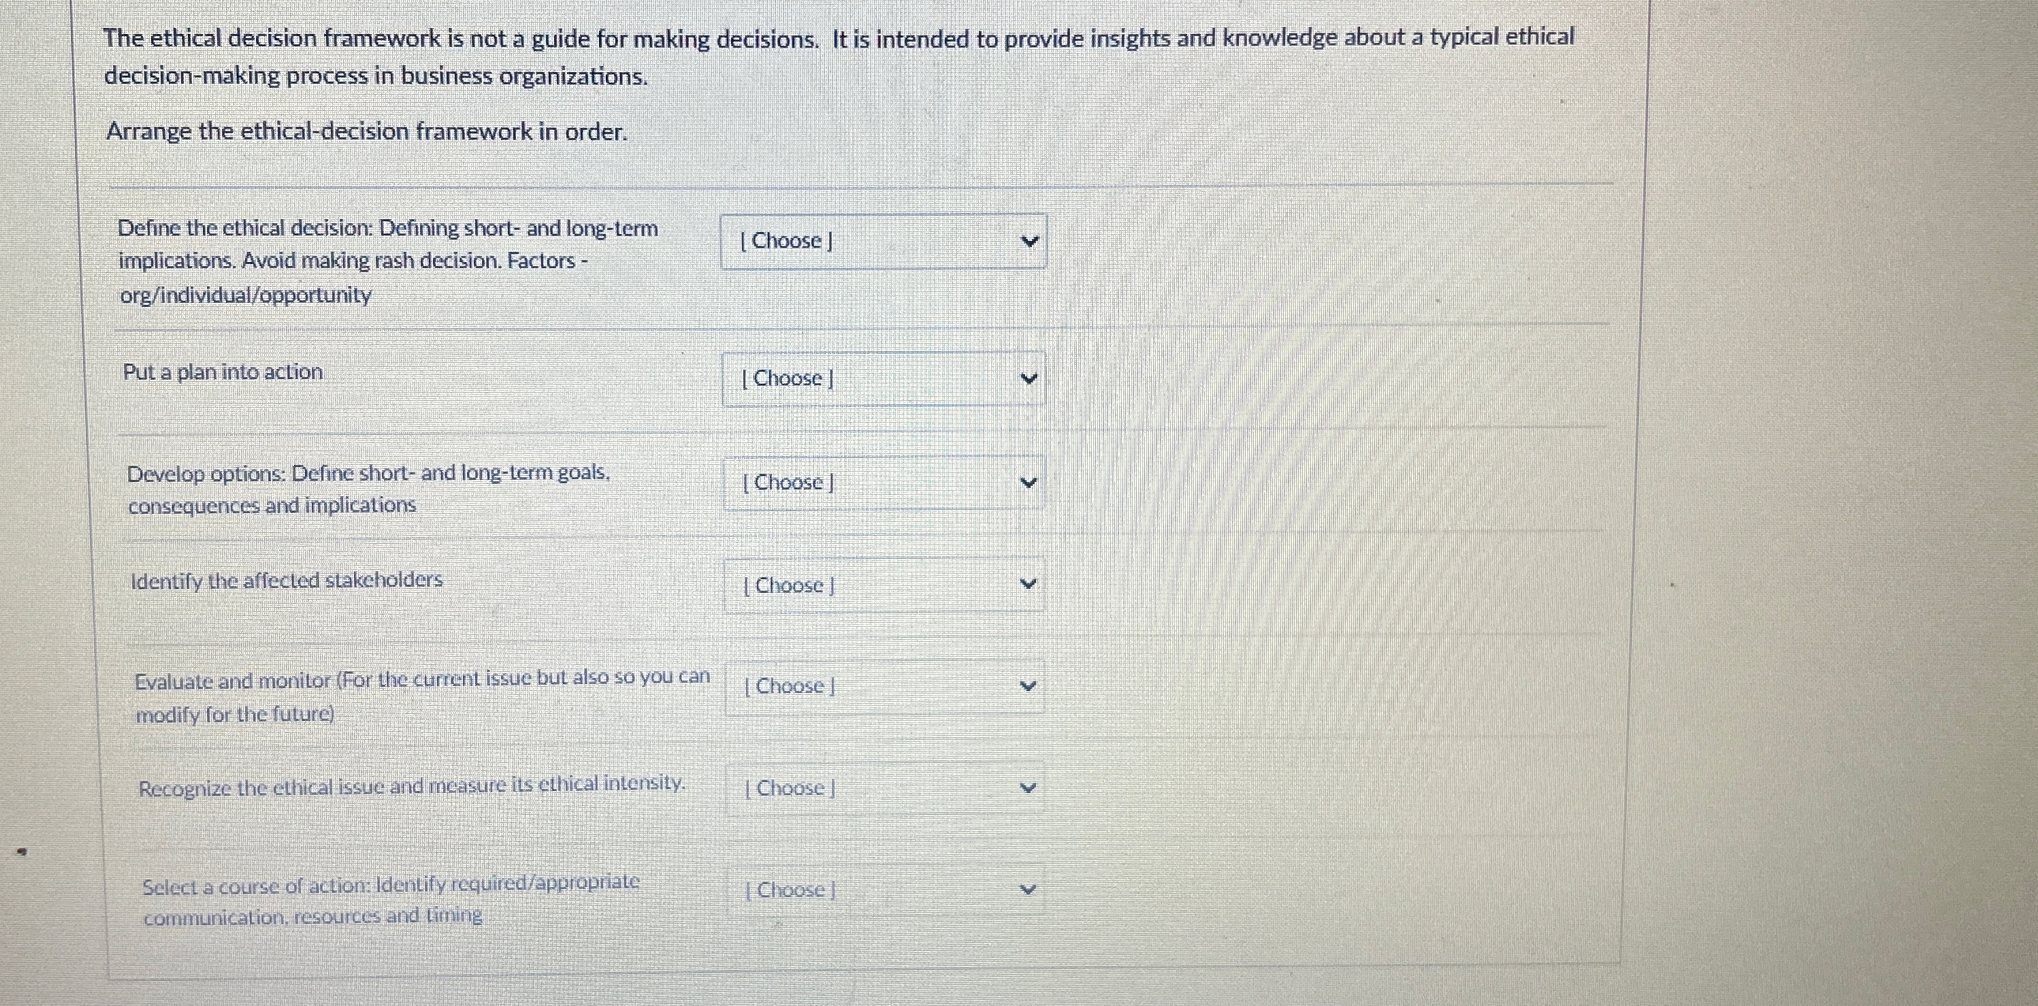Click the chevron arrow for the ethical intensity dropdown
The height and width of the screenshot is (1006, 2038).
(1029, 788)
